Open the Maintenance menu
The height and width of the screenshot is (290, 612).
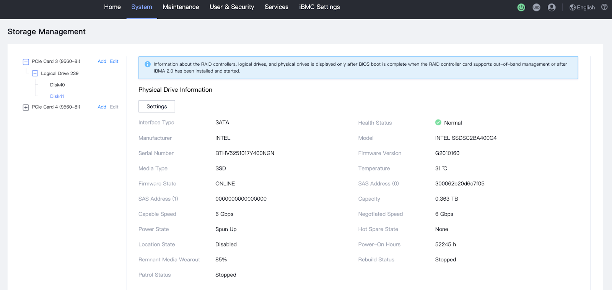[x=181, y=7]
